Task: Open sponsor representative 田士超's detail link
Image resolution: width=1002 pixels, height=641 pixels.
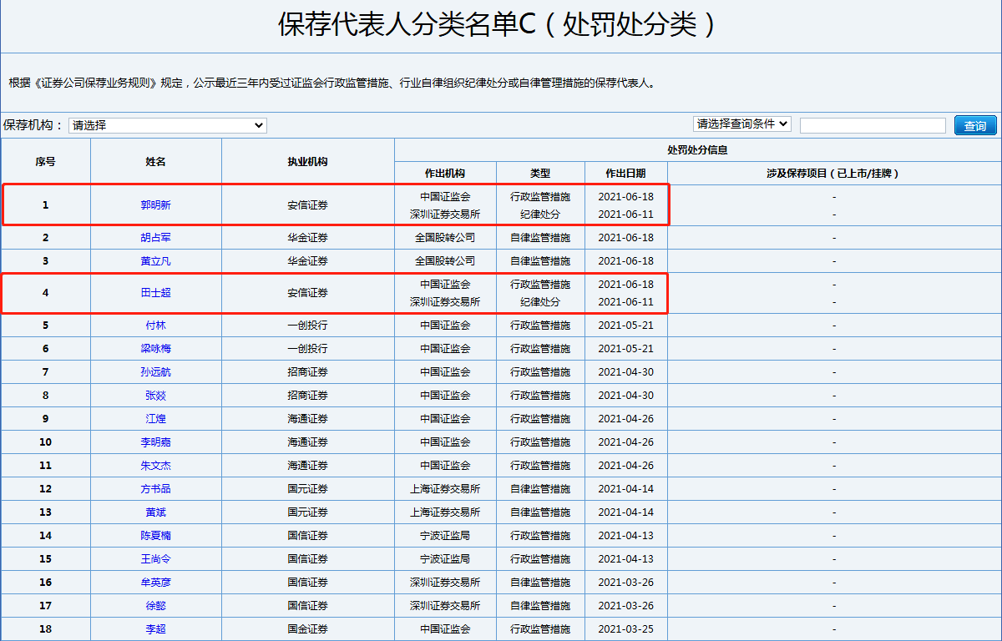Action: 155,294
